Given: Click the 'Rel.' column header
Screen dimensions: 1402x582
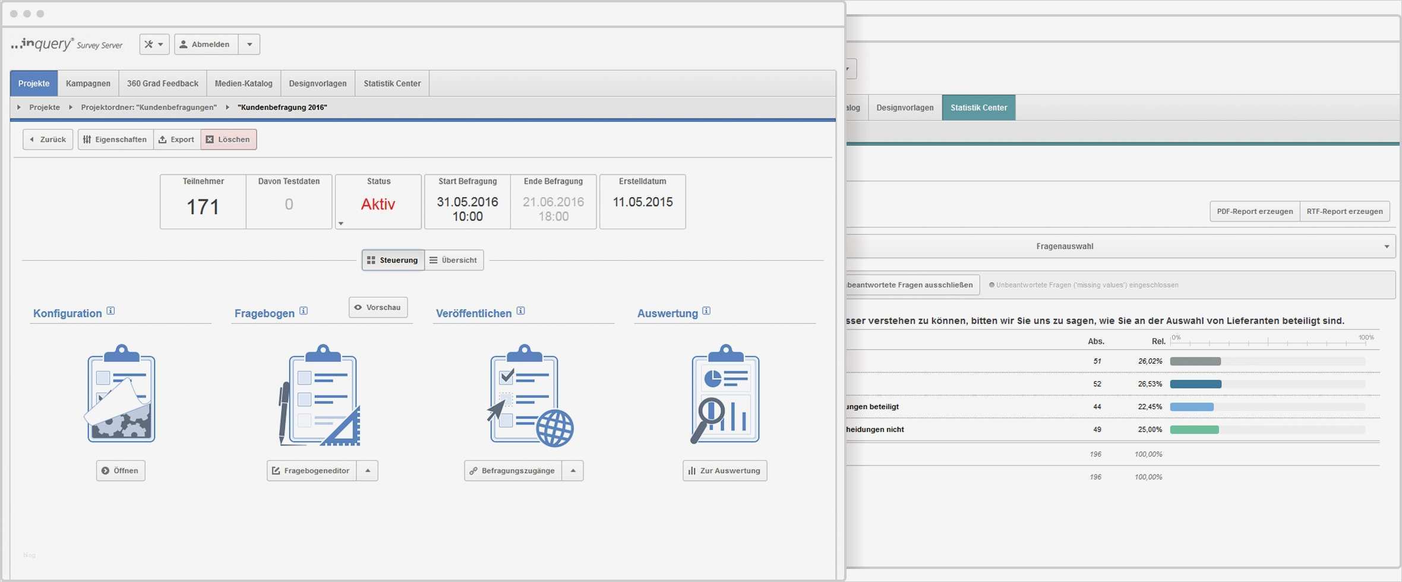Looking at the screenshot, I should pos(1158,341).
